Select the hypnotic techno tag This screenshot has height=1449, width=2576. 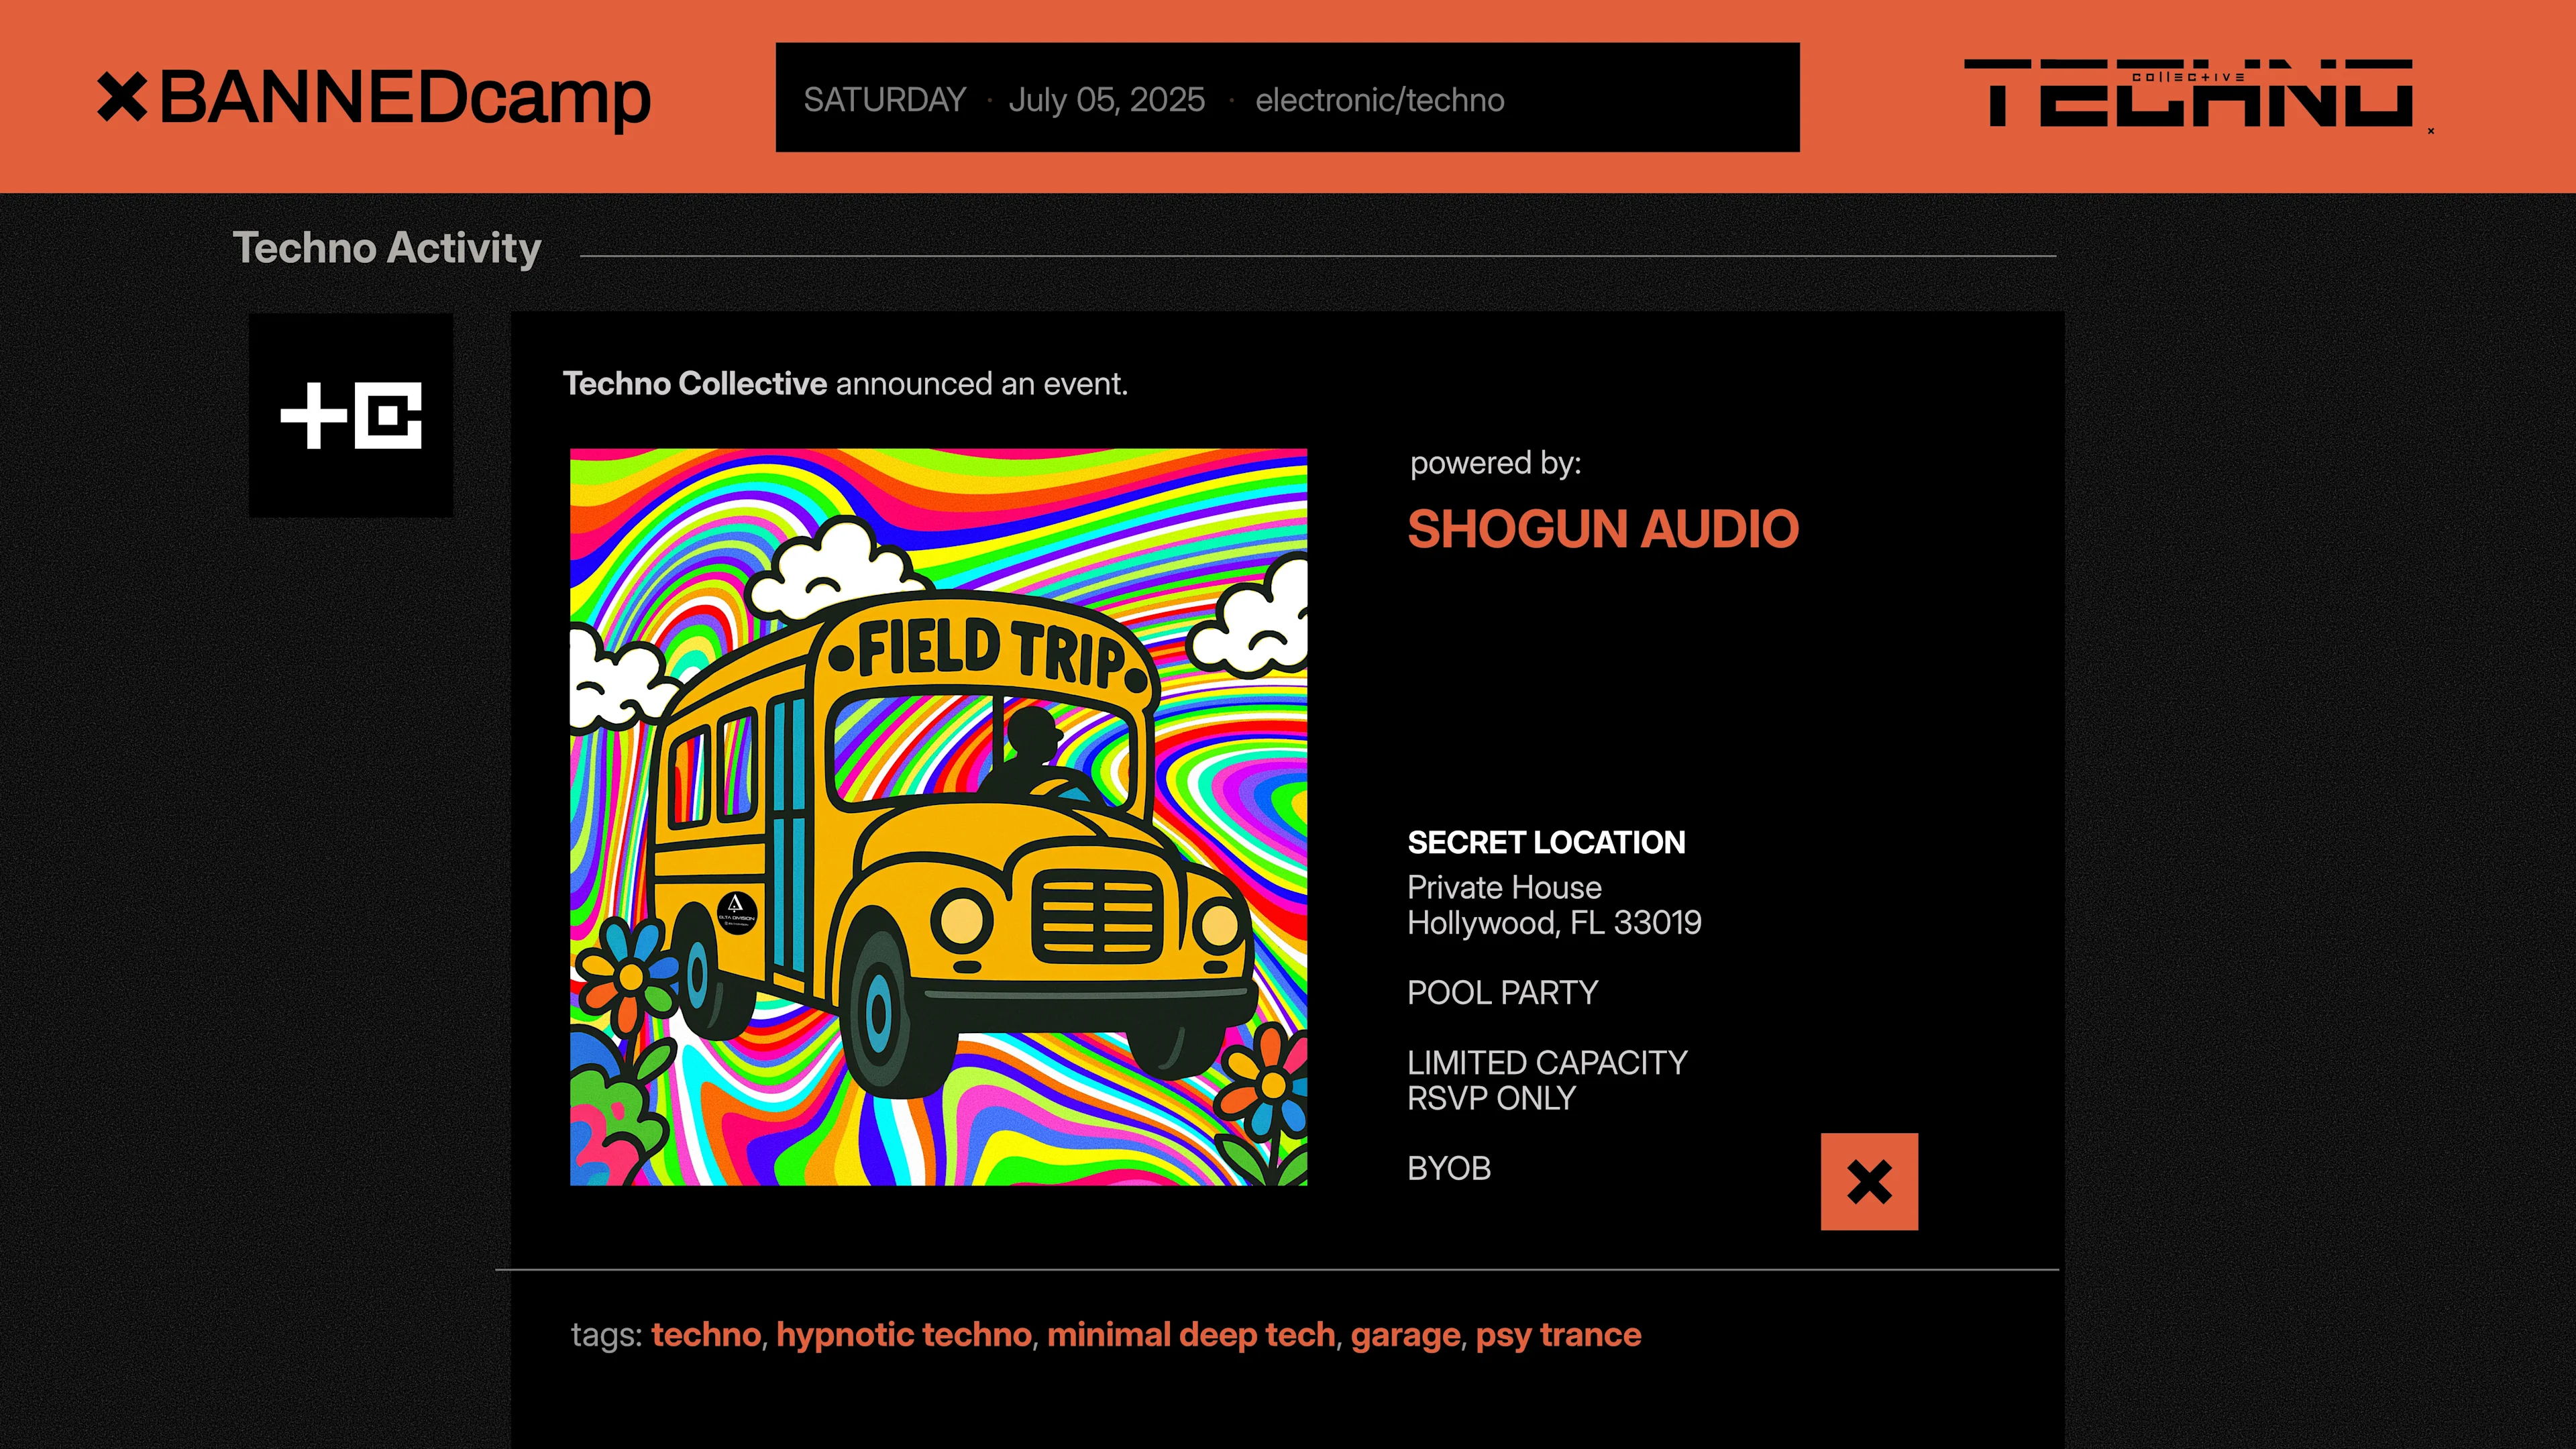coord(904,1335)
